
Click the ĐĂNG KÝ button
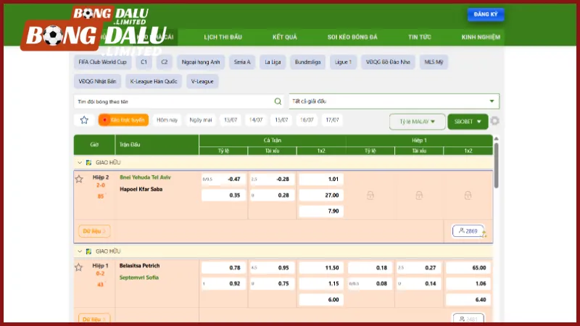coord(486,14)
